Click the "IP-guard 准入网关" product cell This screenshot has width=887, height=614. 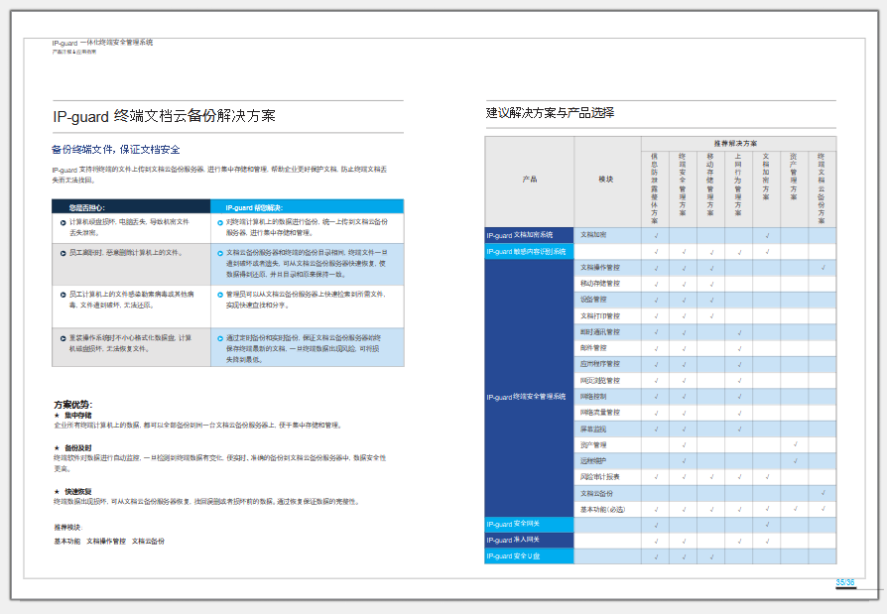530,540
